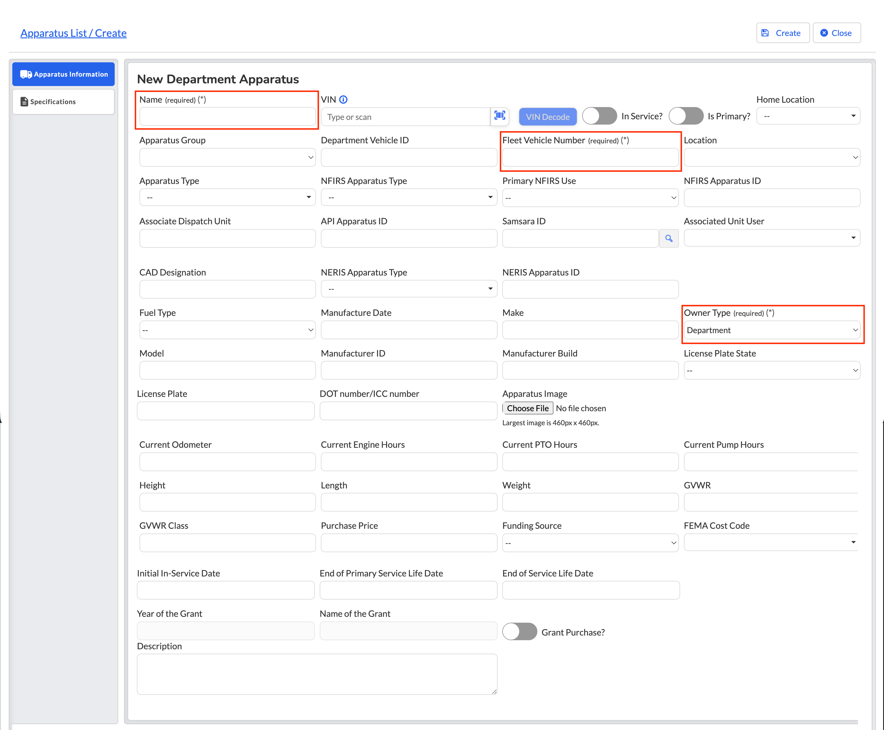Click the Weight input field
Viewport: 884px width, 730px height.
(x=590, y=502)
